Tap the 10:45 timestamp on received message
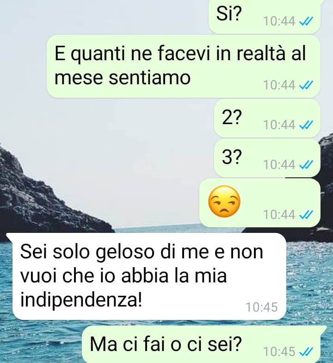333x363 pixels. tap(262, 307)
